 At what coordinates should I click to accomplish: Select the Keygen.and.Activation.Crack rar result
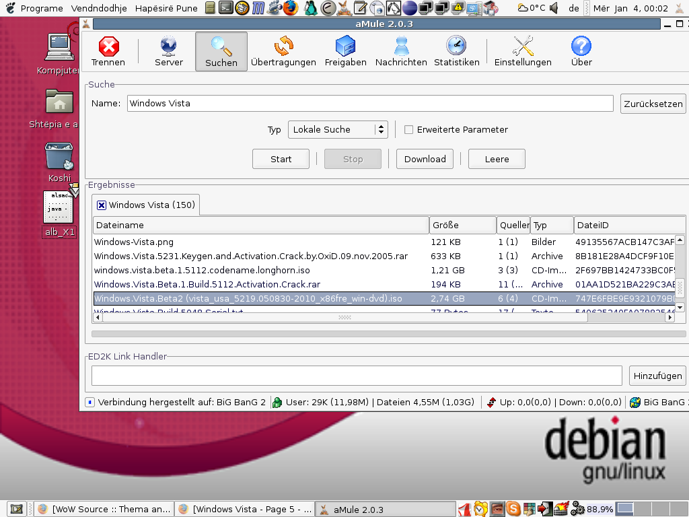384,256
